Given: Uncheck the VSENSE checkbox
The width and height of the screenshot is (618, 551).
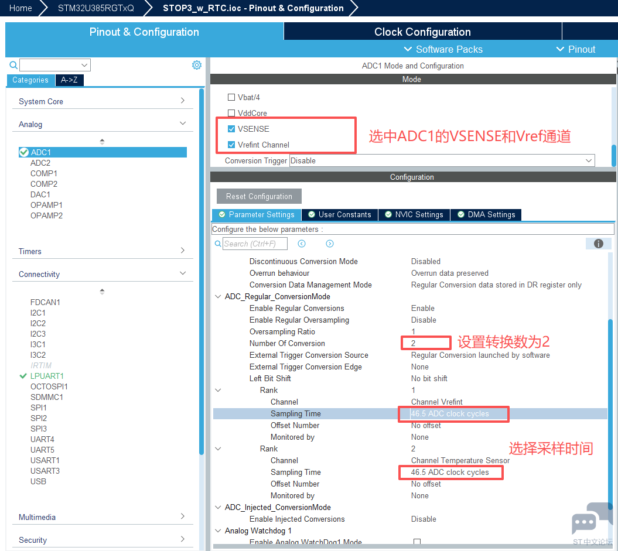Looking at the screenshot, I should tap(231, 129).
